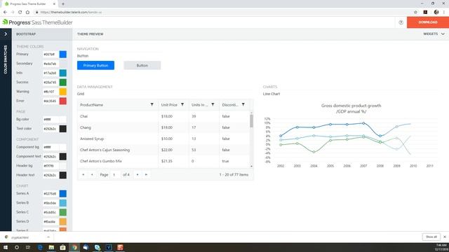Go to first grid page
The image size is (449, 252).
[83, 174]
